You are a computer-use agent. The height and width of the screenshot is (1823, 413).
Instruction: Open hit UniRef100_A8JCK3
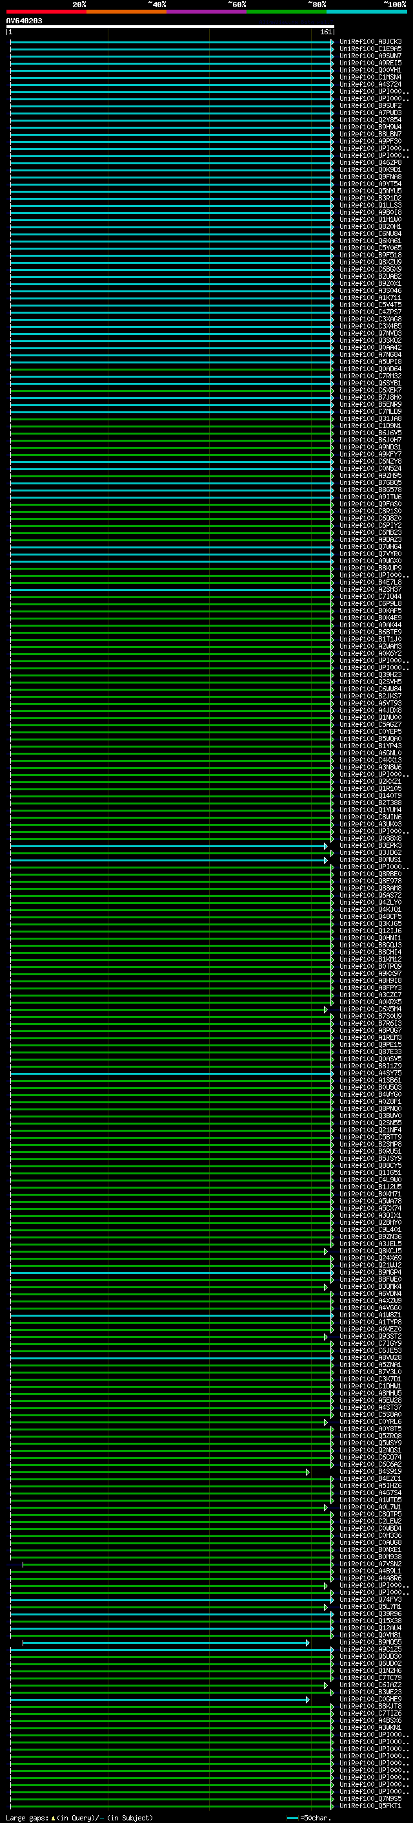(370, 42)
